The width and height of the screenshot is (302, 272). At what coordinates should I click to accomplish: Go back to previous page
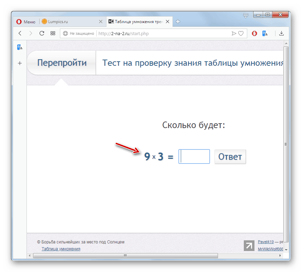pos(20,33)
